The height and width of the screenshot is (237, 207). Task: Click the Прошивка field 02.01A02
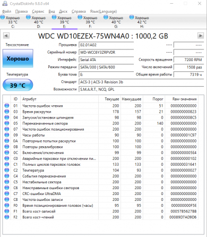tap(106, 45)
